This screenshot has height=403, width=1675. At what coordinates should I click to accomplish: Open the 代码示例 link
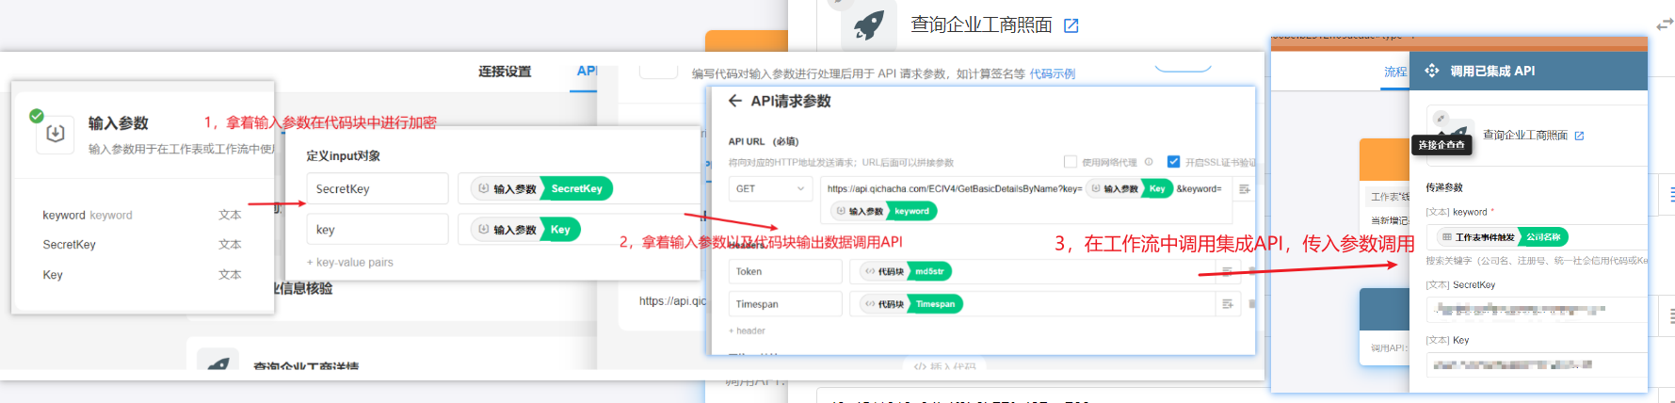pyautogui.click(x=1052, y=73)
